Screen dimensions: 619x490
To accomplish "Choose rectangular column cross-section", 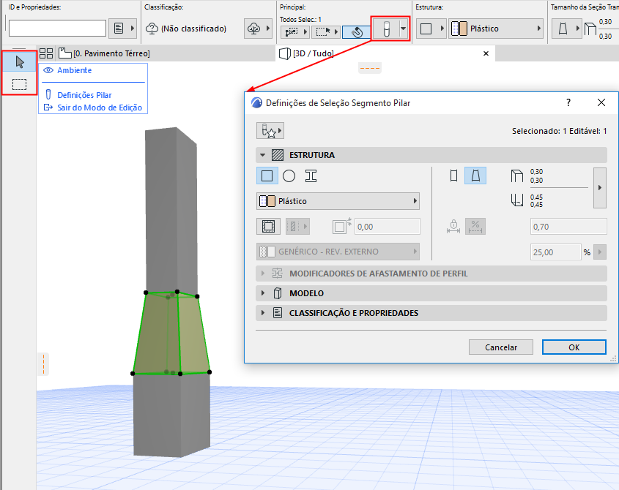I will pos(267,176).
